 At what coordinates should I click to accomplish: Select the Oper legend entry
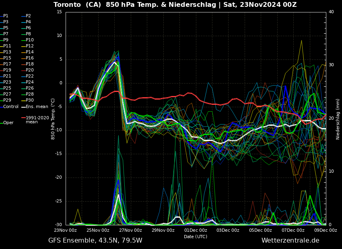[8, 122]
